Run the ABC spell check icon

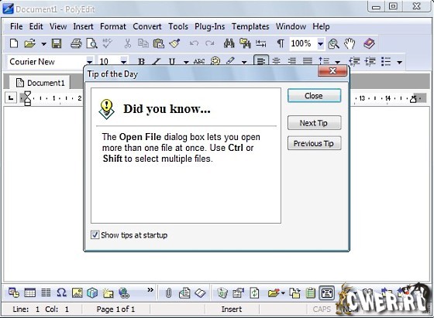pyautogui.click(x=107, y=43)
